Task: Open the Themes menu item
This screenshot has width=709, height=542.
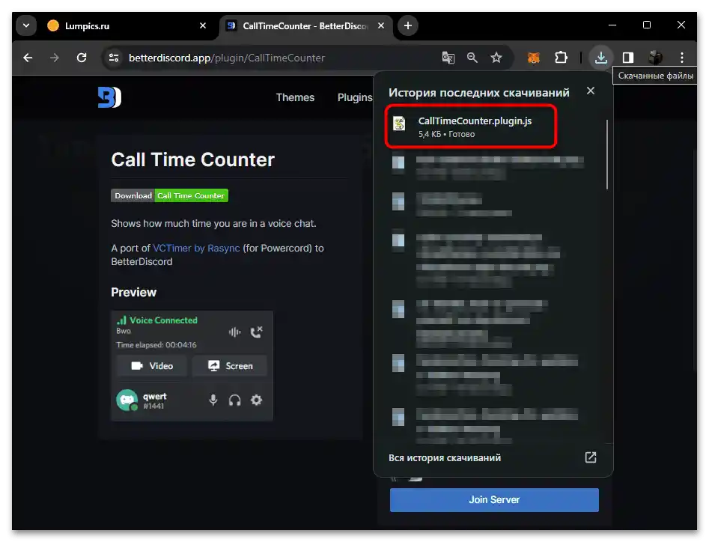Action: tap(295, 97)
